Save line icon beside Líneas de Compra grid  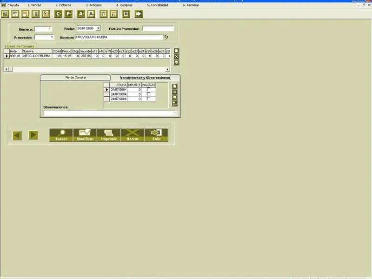click(x=176, y=62)
